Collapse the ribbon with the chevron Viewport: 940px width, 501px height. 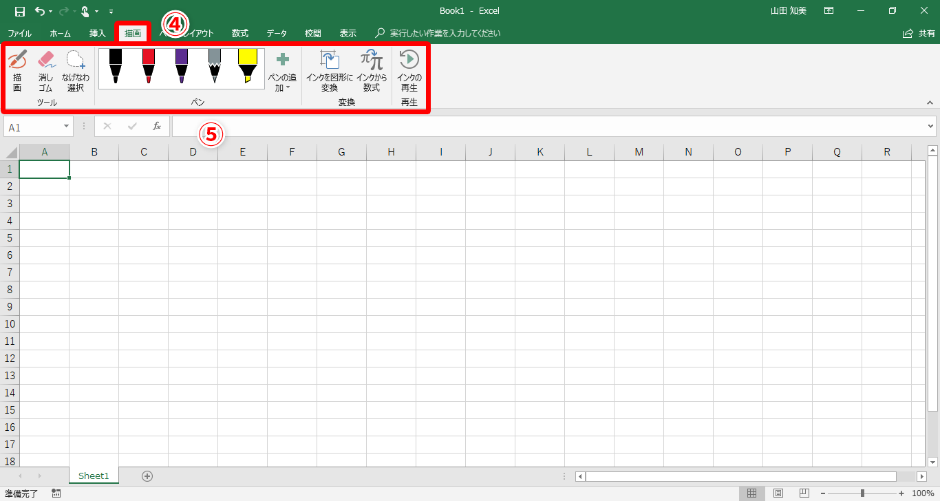pyautogui.click(x=929, y=103)
